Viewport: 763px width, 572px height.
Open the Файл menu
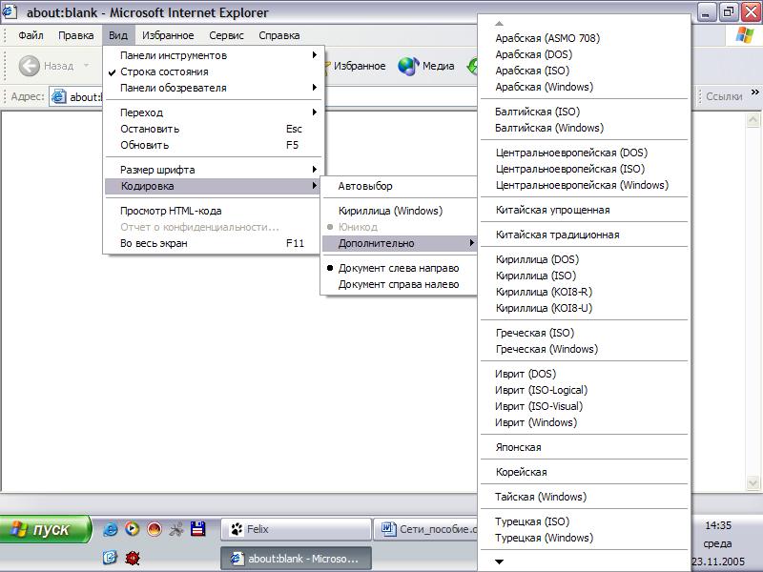pos(31,35)
